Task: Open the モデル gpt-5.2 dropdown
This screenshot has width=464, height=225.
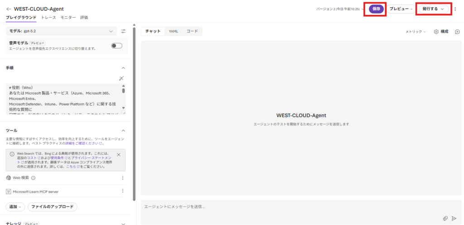Action: click(61, 31)
